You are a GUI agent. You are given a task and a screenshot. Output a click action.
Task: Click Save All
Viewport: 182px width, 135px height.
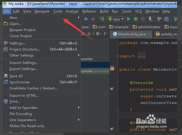tap(41, 76)
